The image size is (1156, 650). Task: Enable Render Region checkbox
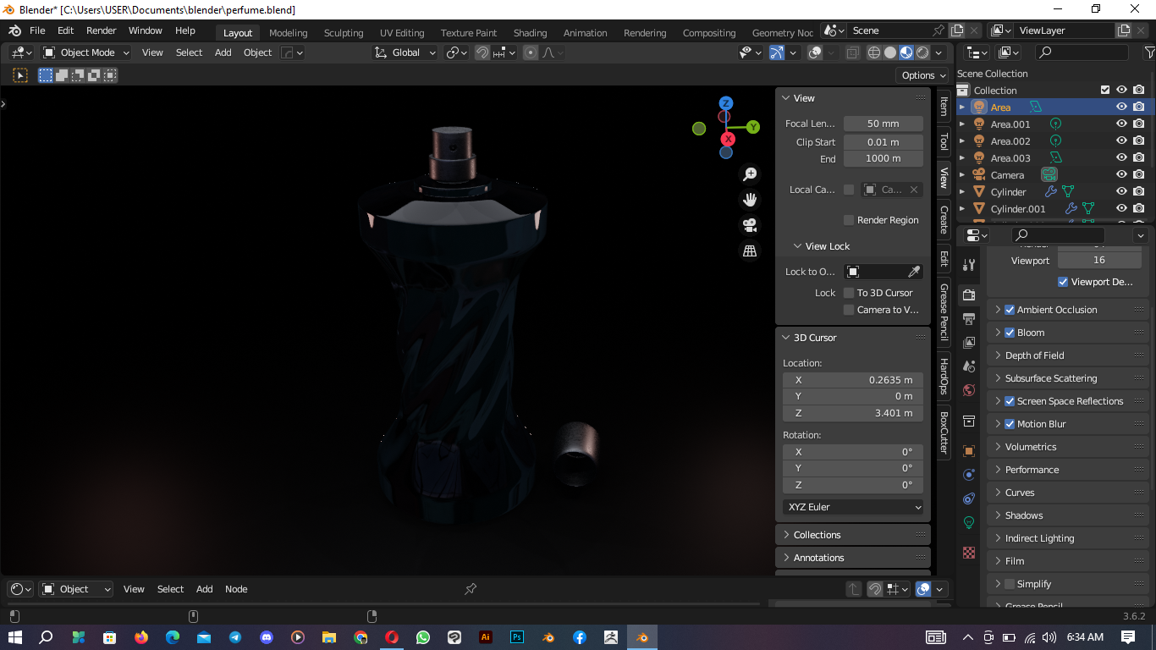[849, 220]
